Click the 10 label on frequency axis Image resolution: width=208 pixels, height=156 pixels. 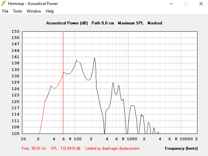(x=23, y=139)
